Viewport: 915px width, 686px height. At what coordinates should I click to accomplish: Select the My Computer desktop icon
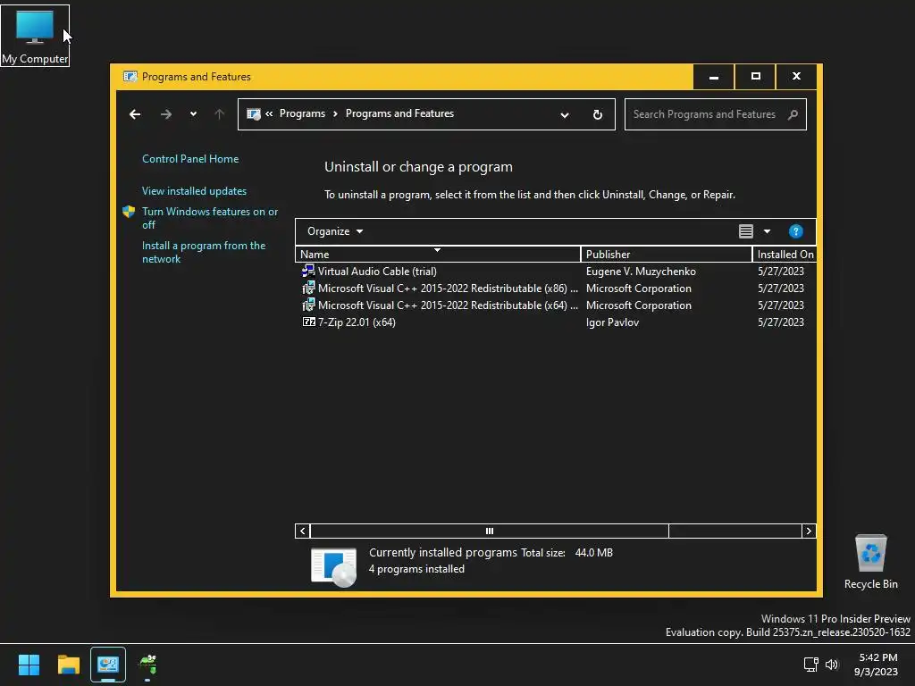click(x=35, y=36)
